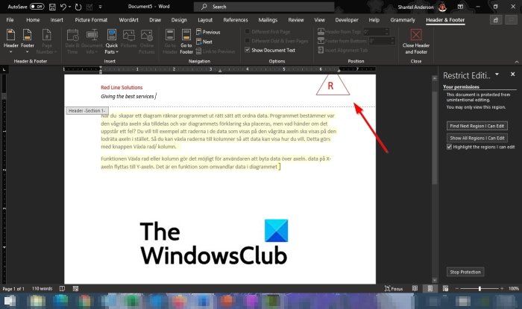Click the Next header navigation button
This screenshot has height=309, width=522.
pos(204,42)
